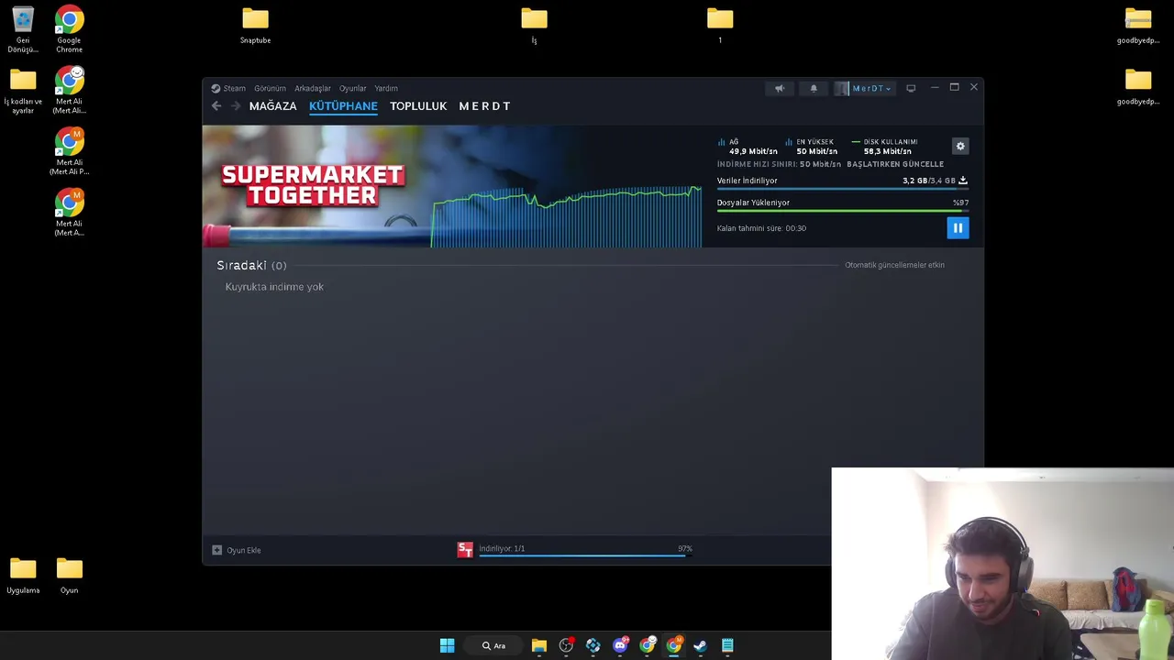Click the Ara search box in taskbar

(494, 645)
